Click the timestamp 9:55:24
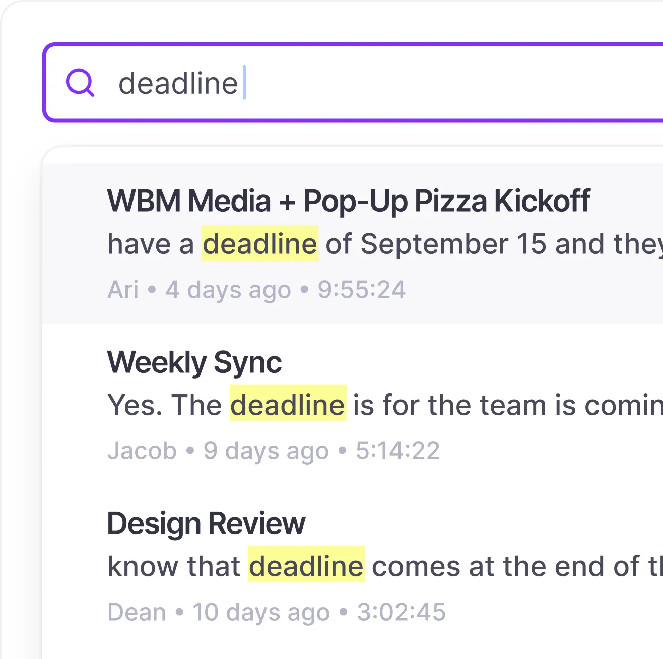Image resolution: width=663 pixels, height=659 pixels. tap(361, 290)
